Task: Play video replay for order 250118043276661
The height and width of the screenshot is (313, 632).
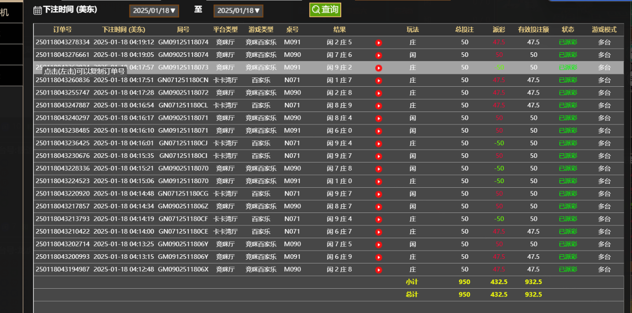Action: pos(378,56)
